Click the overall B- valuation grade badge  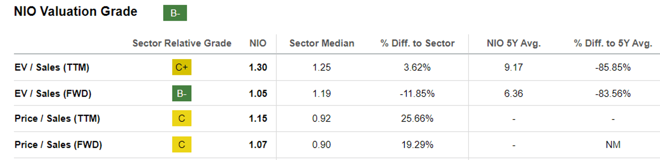point(175,13)
